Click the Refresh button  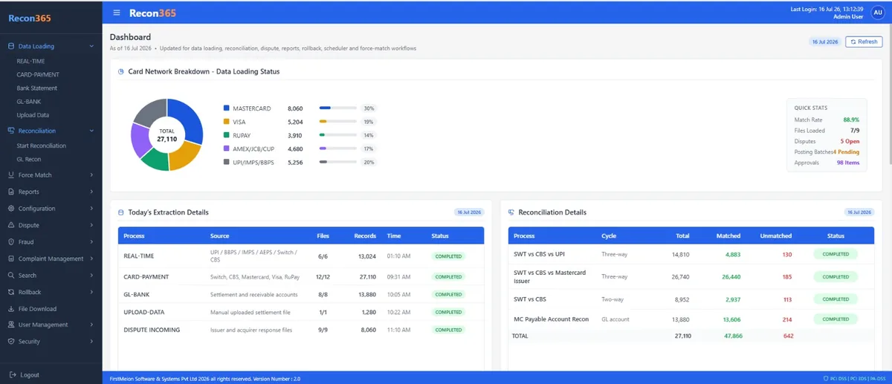coord(864,42)
